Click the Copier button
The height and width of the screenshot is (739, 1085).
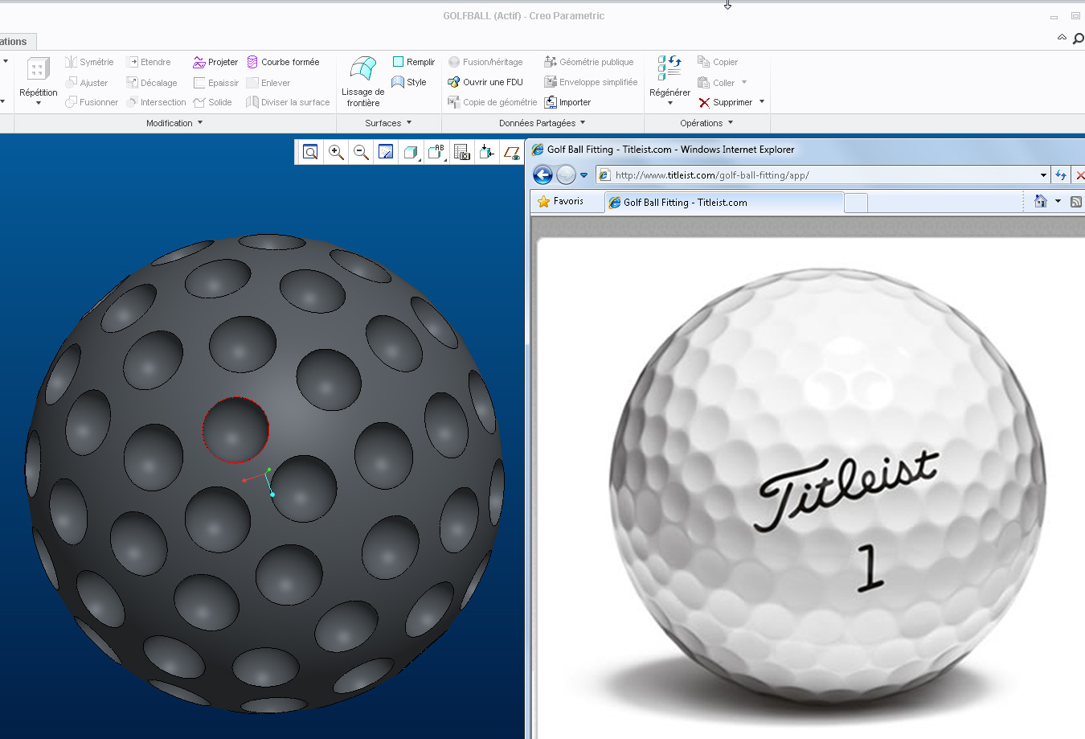click(718, 62)
